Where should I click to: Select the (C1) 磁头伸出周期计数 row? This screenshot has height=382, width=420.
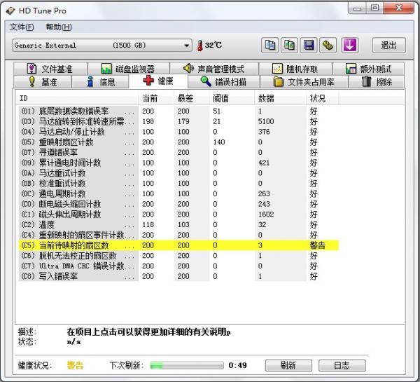(178, 214)
